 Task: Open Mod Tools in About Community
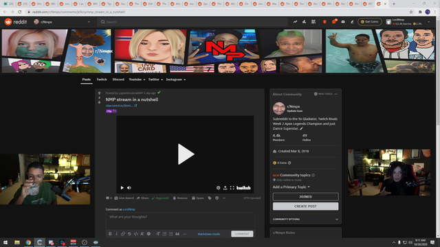pyautogui.click(x=323, y=94)
